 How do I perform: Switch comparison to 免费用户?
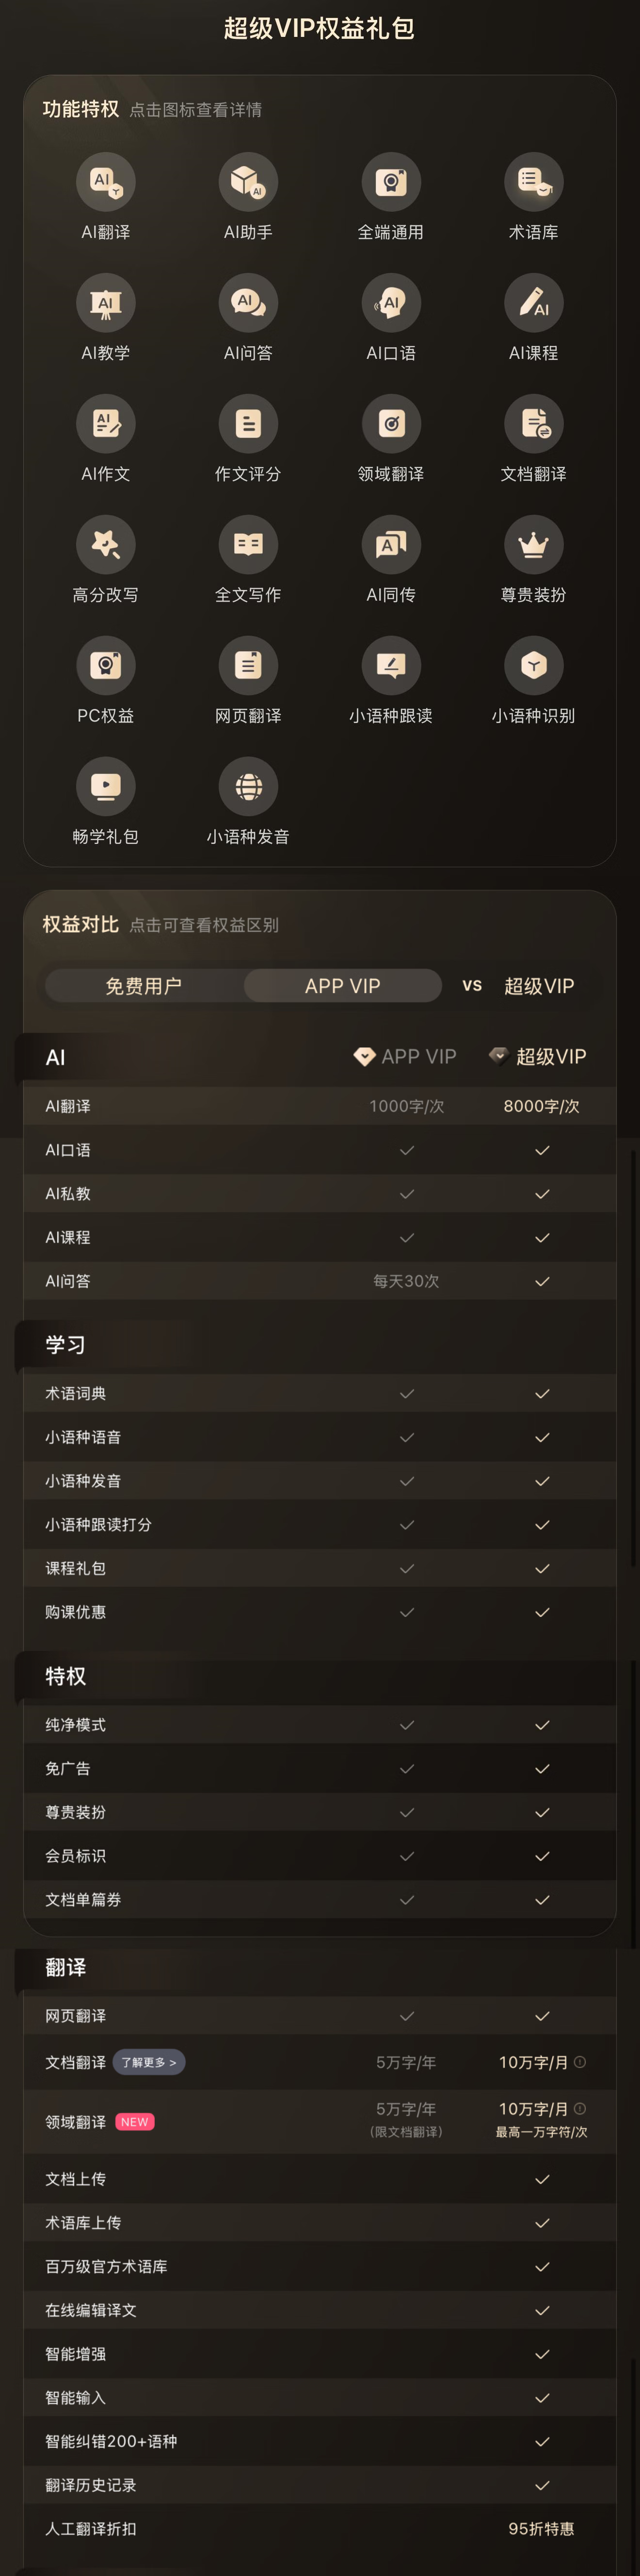coord(144,986)
